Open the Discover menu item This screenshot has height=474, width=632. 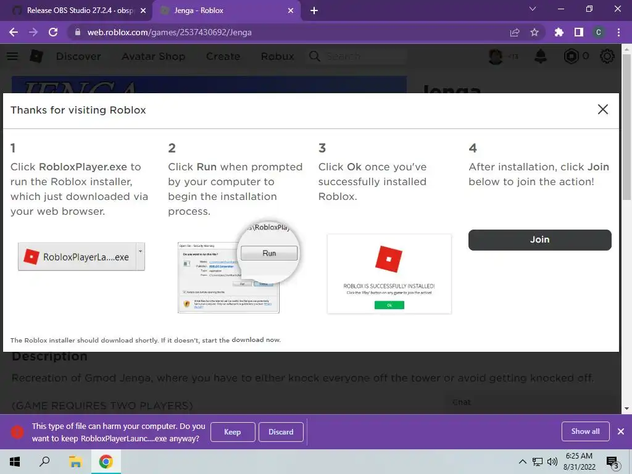point(78,56)
